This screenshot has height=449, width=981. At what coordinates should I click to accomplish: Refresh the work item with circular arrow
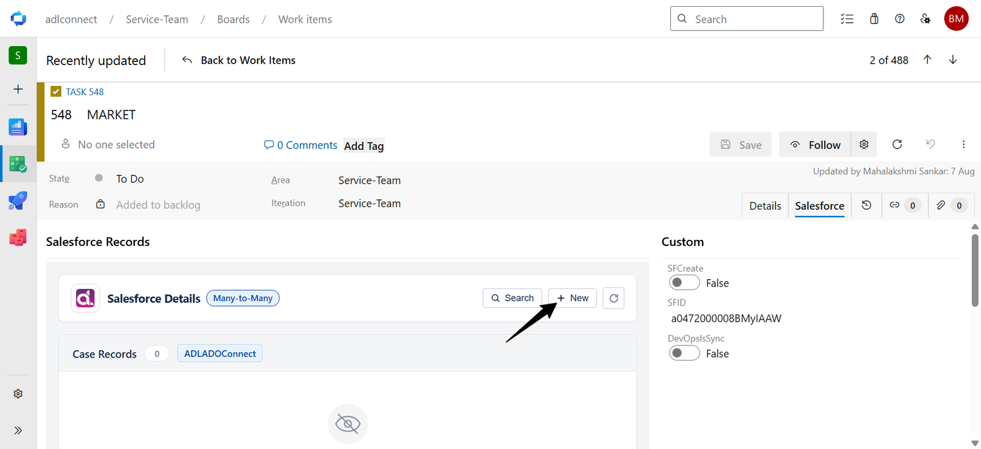point(897,144)
